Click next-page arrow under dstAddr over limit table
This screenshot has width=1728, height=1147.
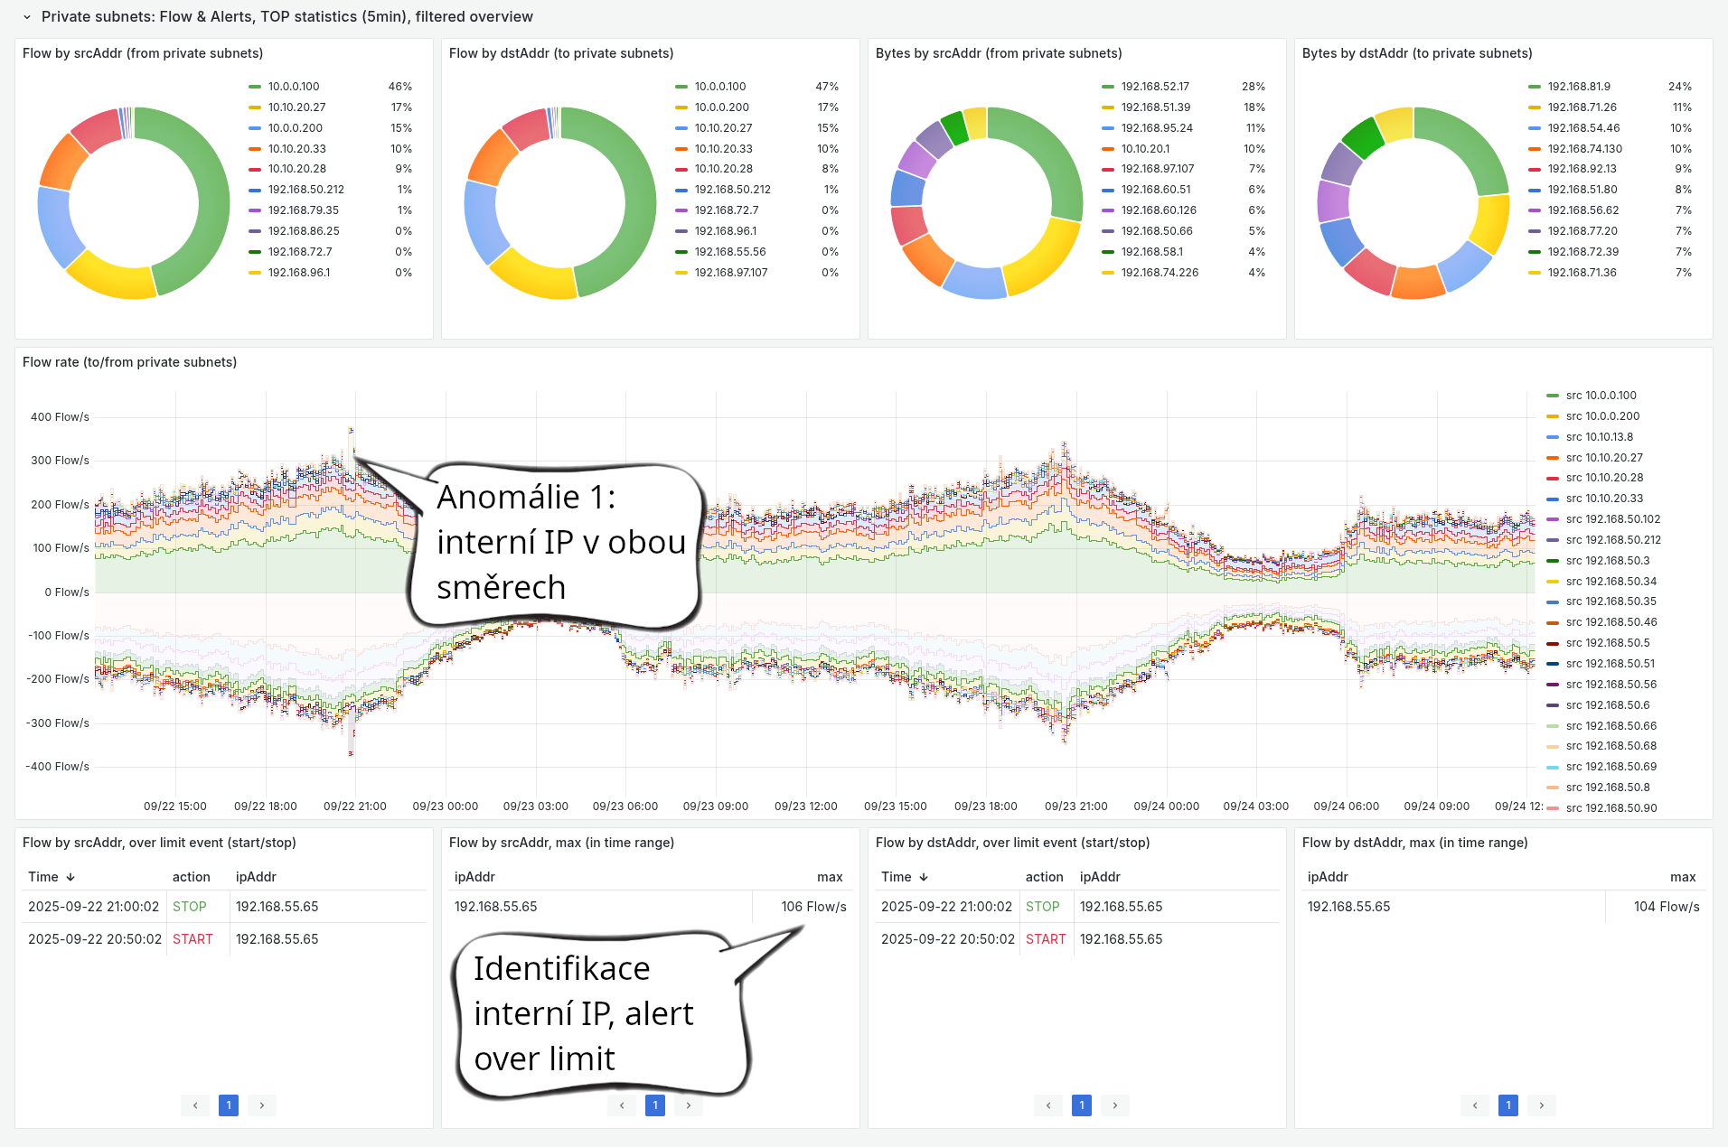coord(1115,1105)
